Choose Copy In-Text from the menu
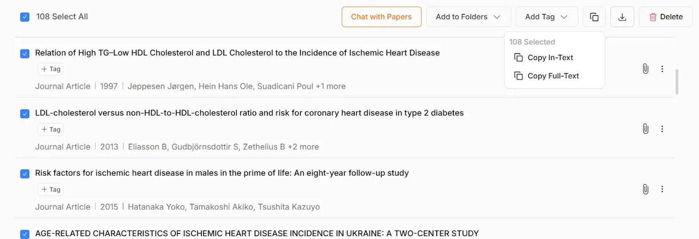Screen dimensions: 699x239 pos(550,58)
